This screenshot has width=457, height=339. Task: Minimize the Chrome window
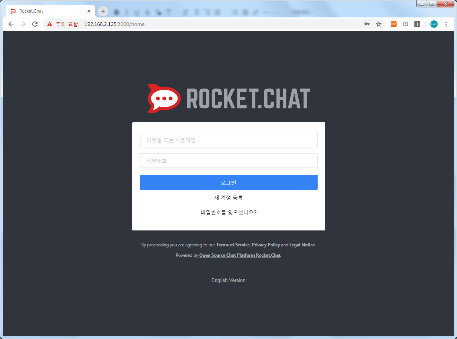(x=421, y=4)
